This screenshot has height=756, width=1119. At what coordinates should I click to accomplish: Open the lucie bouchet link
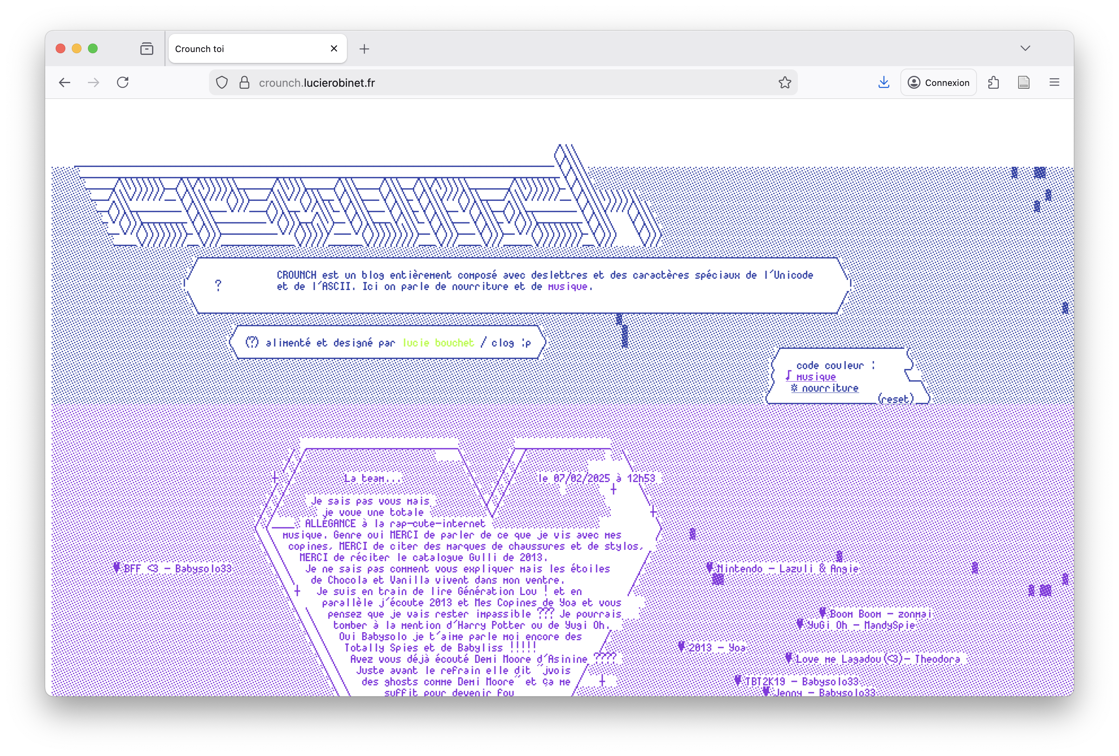coord(438,343)
